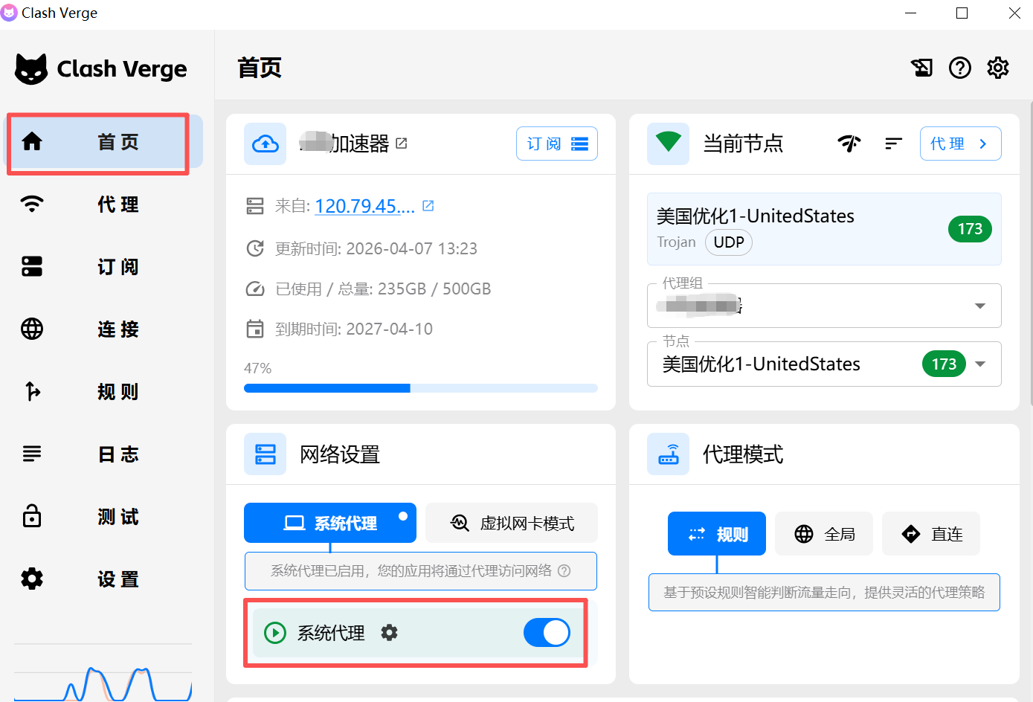Select 全局 proxy mode
Viewport: 1033px width, 702px height.
(824, 534)
